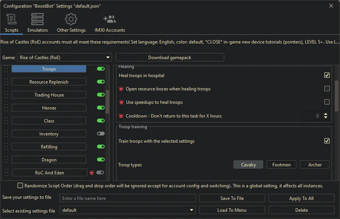The height and width of the screenshot is (219, 340).
Task: Open the Resource Replenish script settings
Action: [49, 82]
